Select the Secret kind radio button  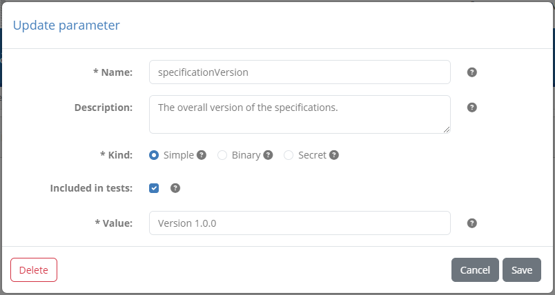[289, 155]
